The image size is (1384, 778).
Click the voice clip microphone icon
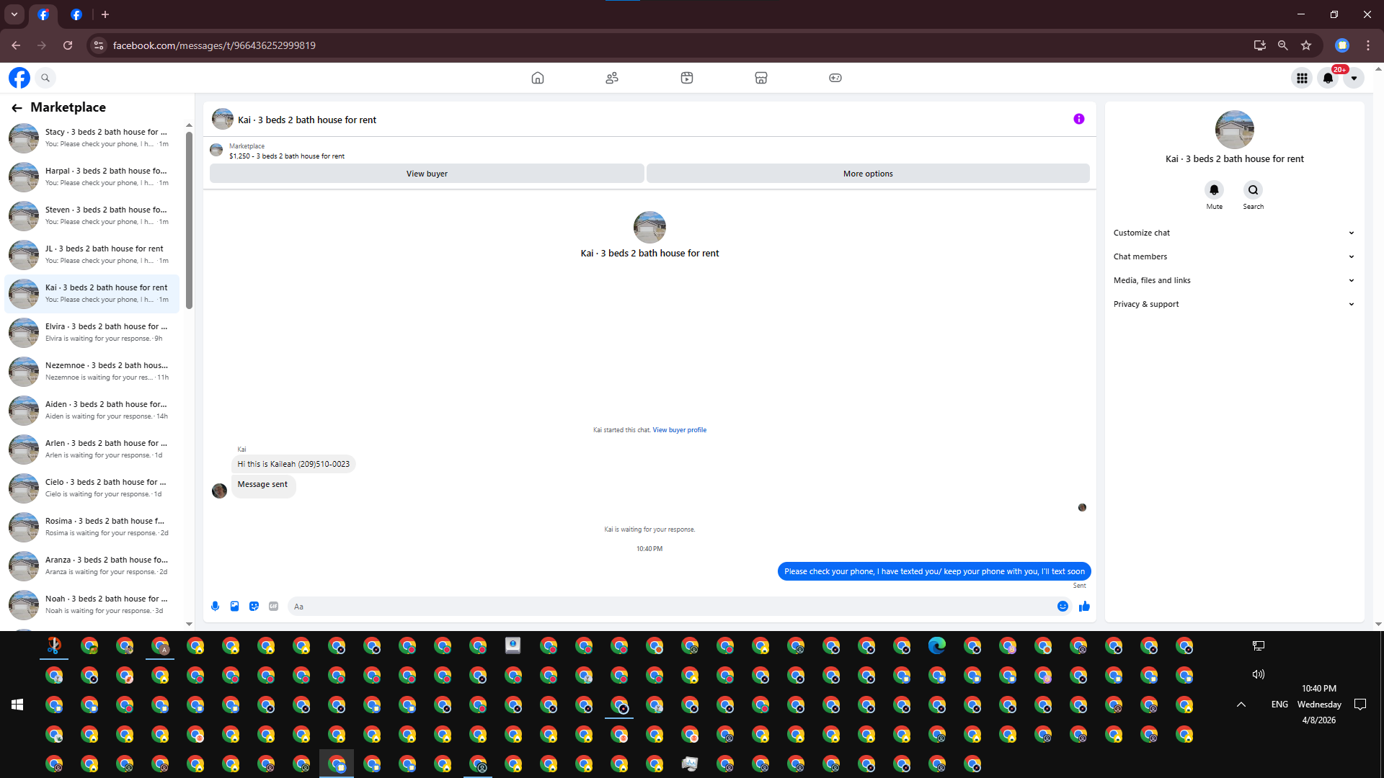click(215, 607)
